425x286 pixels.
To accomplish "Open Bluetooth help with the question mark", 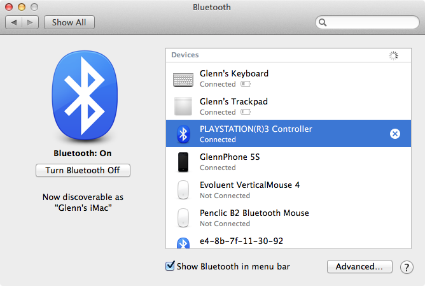I will tap(407, 267).
